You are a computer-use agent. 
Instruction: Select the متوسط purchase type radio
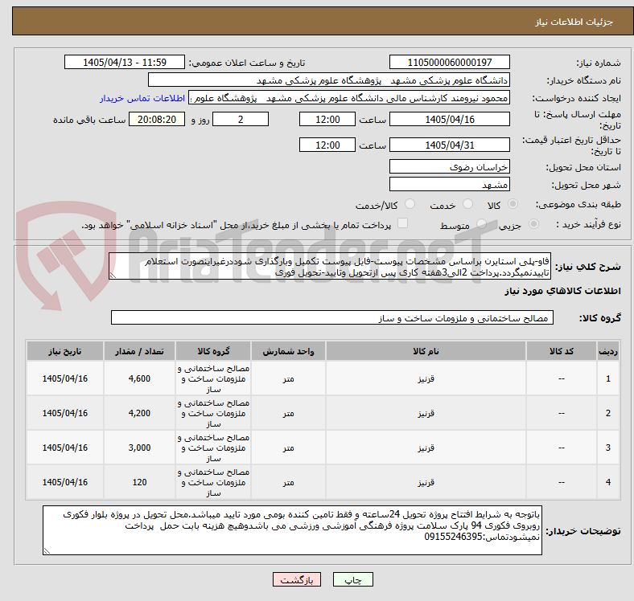pos(481,223)
